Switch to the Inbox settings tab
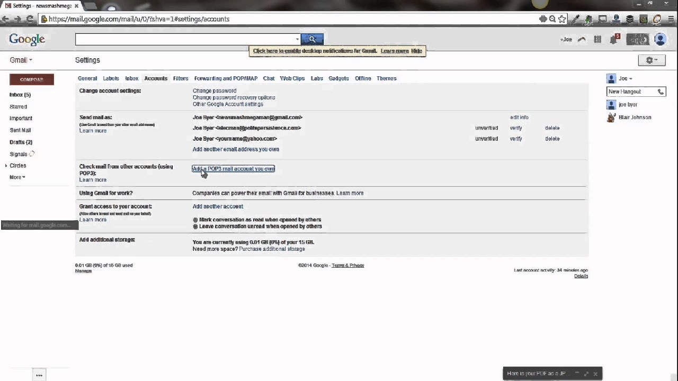678x381 pixels. pyautogui.click(x=131, y=78)
